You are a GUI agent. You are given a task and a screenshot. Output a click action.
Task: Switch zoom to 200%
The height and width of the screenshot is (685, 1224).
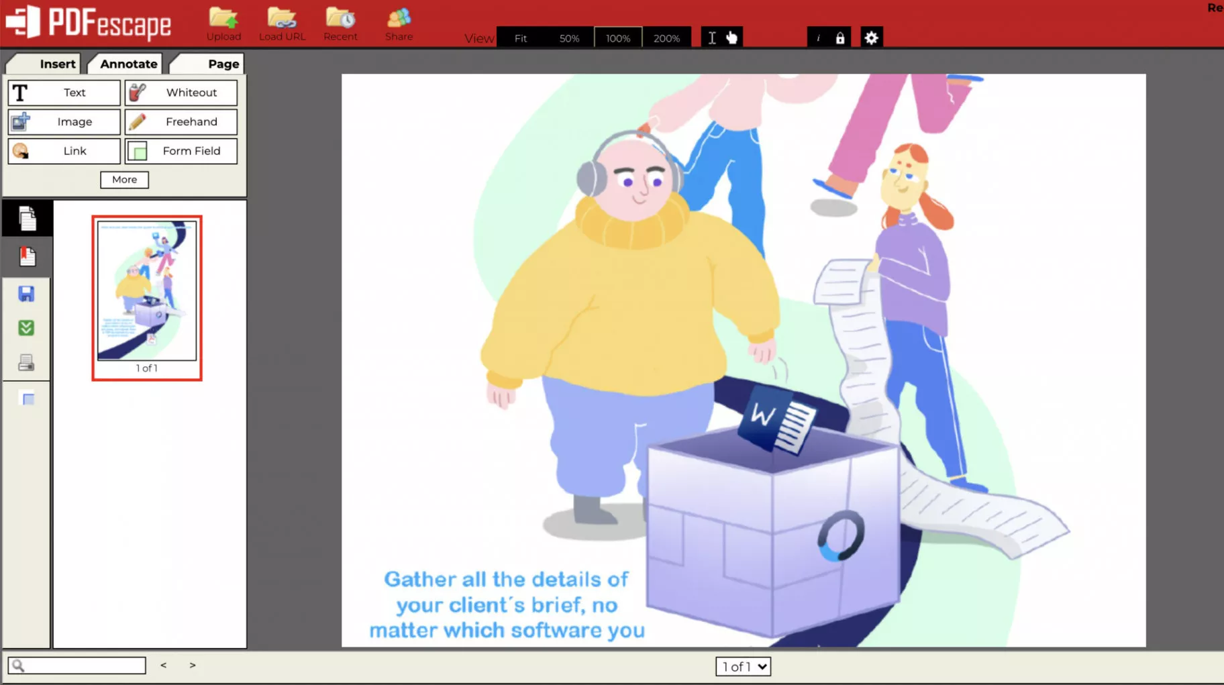(666, 38)
